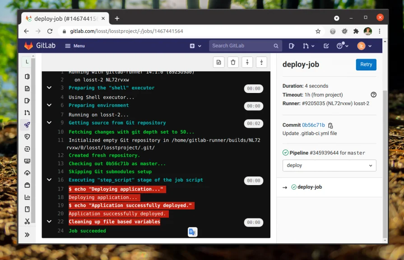Screen dimensions: 404x260
Task: Open the Menu in the top navigation
Action: pos(74,46)
